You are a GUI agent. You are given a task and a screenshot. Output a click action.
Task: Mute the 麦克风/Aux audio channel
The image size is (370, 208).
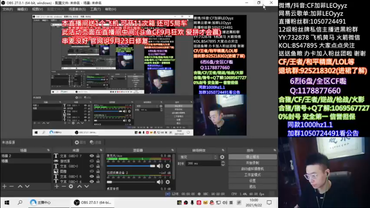click(160, 166)
